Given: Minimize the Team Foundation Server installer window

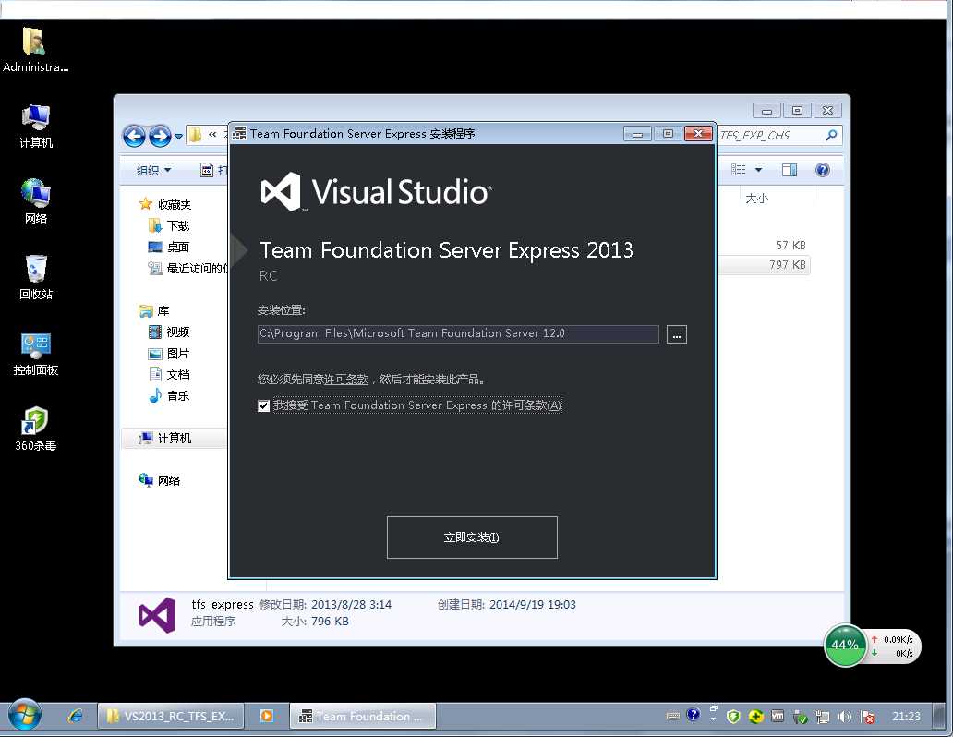Looking at the screenshot, I should [x=637, y=134].
